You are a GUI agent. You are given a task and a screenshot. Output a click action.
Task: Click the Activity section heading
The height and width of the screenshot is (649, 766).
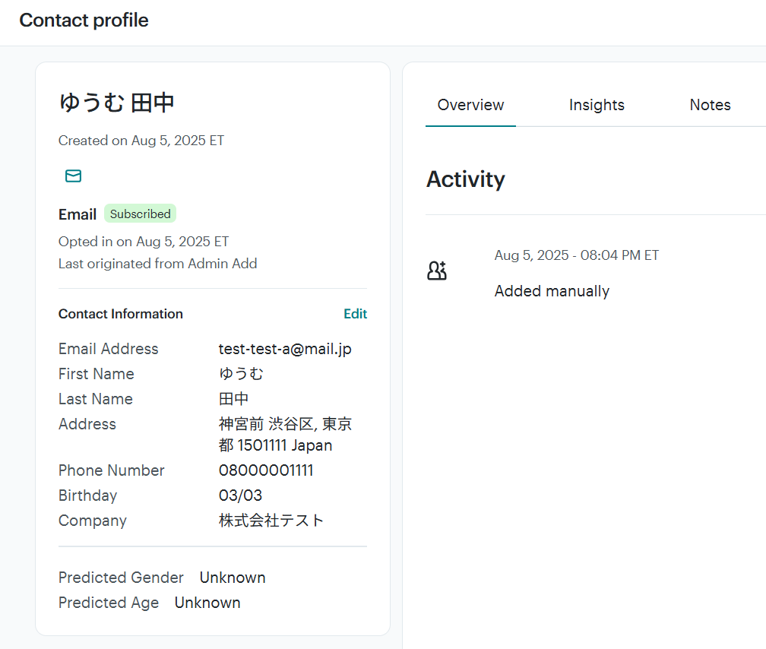(x=465, y=179)
